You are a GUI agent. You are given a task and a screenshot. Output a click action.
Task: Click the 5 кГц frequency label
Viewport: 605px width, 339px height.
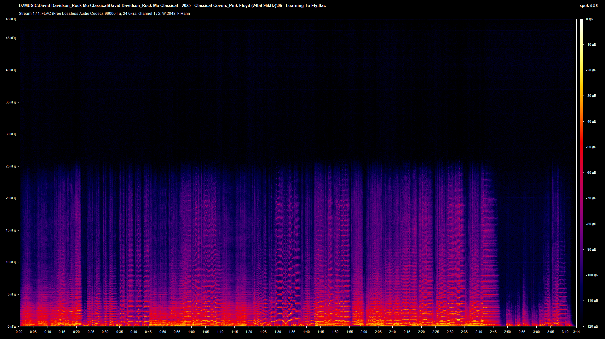click(12, 294)
